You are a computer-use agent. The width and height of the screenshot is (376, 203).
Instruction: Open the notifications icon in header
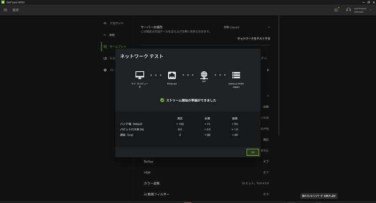tap(336, 10)
